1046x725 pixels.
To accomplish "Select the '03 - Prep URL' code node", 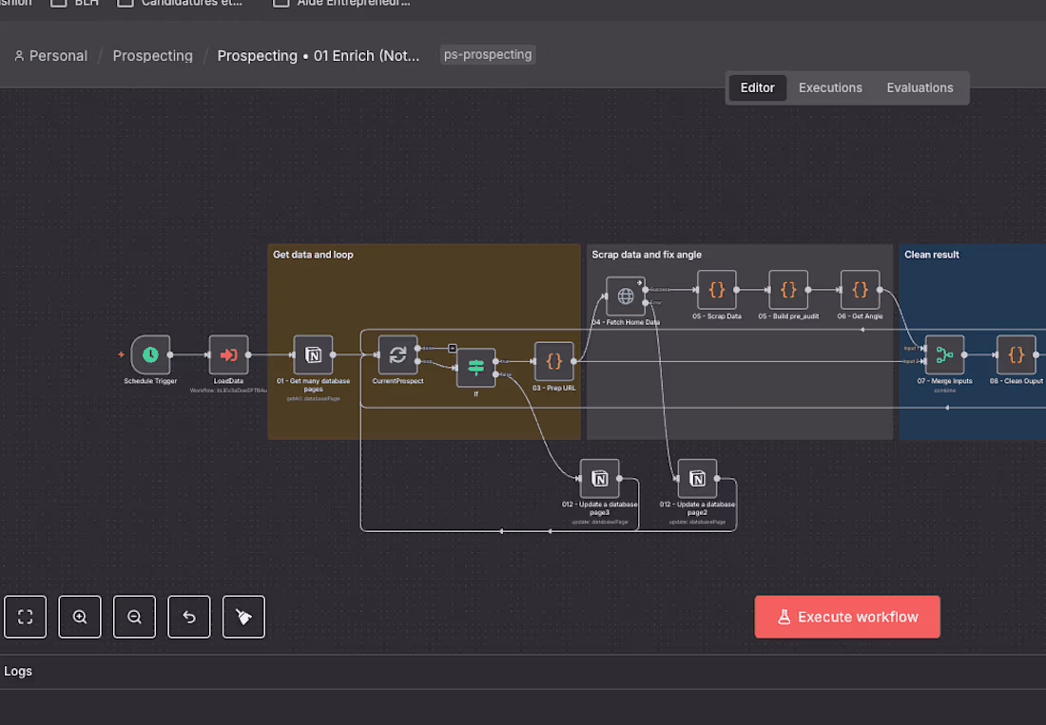I will (x=552, y=362).
